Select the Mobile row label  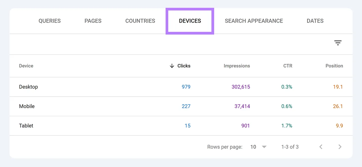(x=27, y=106)
